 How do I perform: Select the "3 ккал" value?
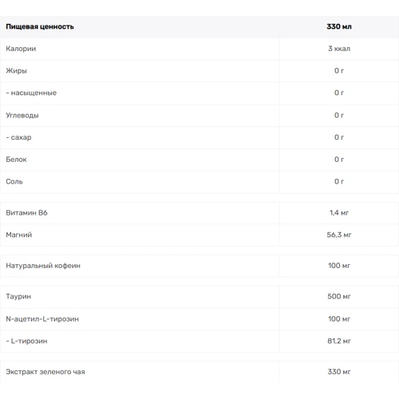(339, 49)
